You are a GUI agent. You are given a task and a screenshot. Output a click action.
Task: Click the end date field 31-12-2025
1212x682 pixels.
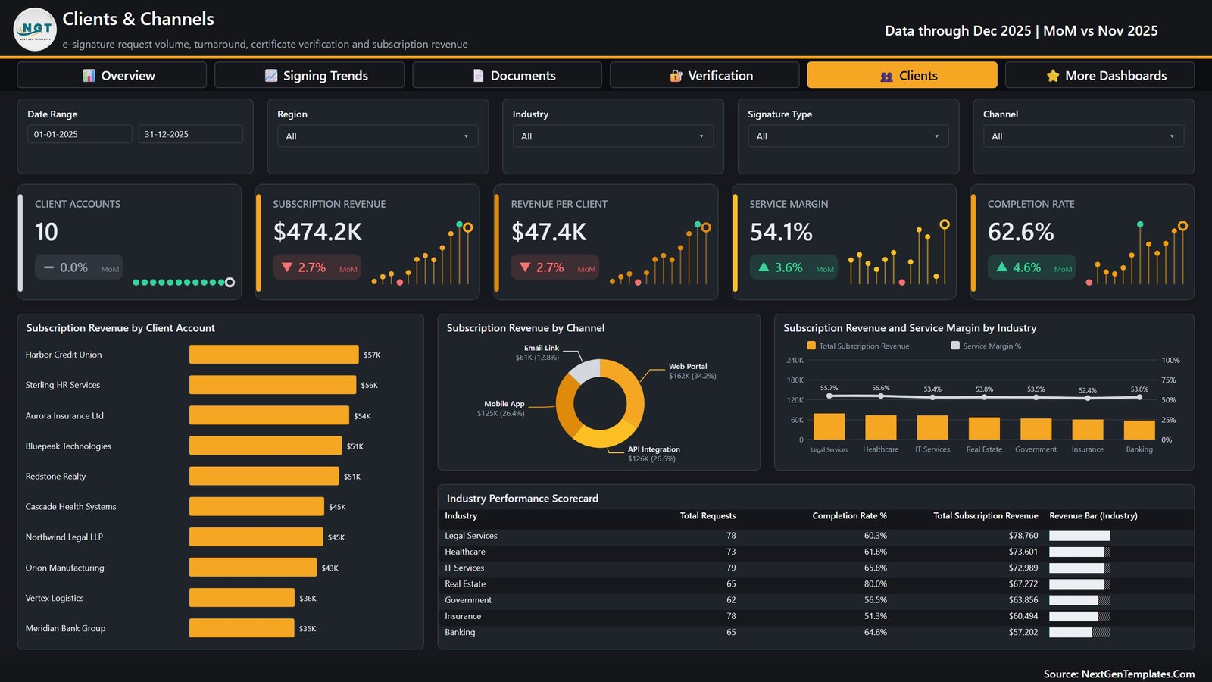pos(190,134)
